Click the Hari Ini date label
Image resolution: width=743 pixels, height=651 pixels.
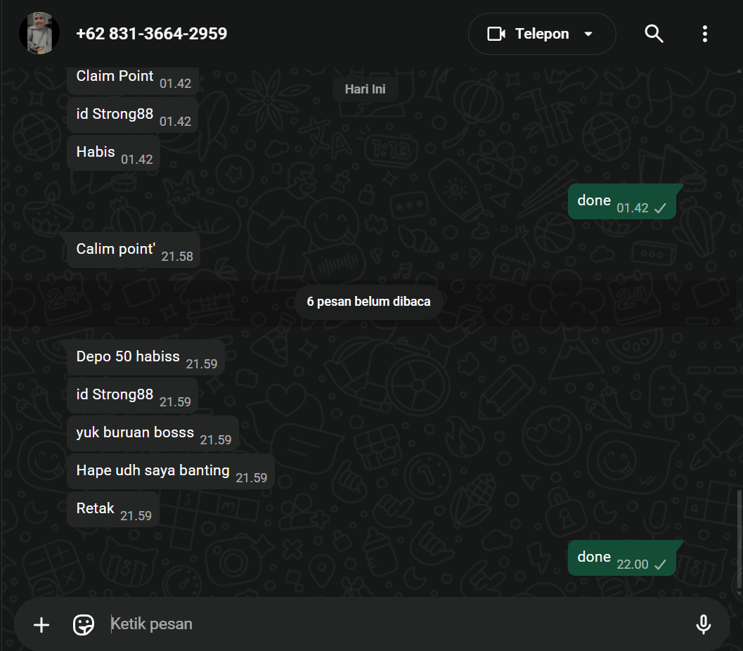tap(365, 89)
